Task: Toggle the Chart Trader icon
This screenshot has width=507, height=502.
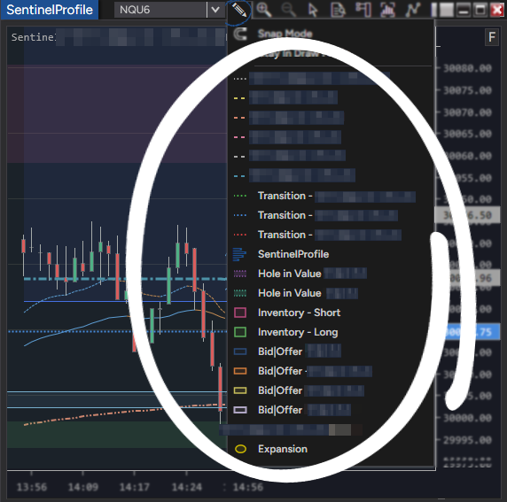Action: tap(363, 10)
